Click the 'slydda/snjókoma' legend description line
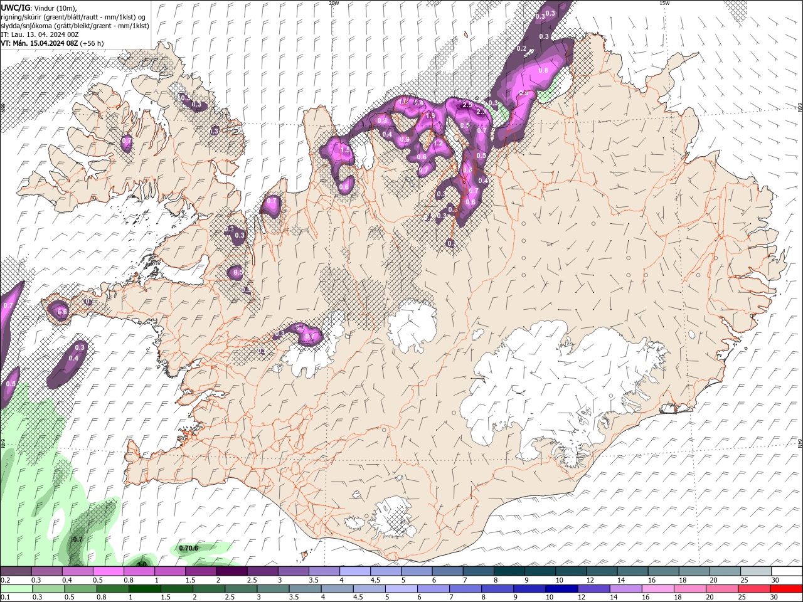The width and height of the screenshot is (803, 602). point(75,26)
